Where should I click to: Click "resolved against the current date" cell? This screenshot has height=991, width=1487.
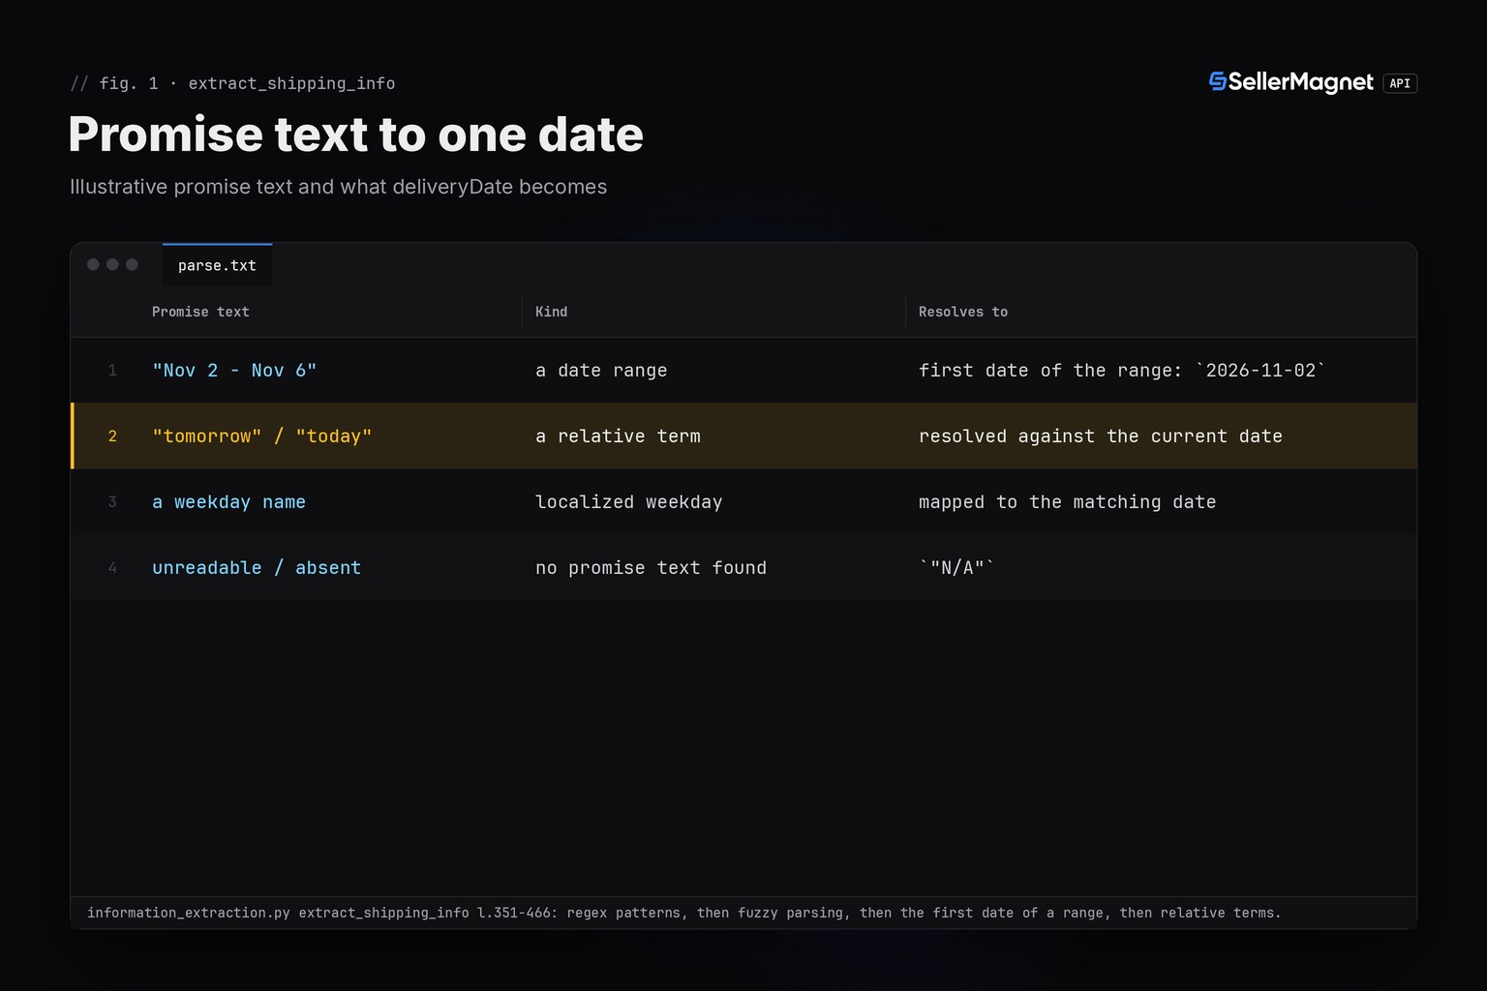coord(1101,436)
